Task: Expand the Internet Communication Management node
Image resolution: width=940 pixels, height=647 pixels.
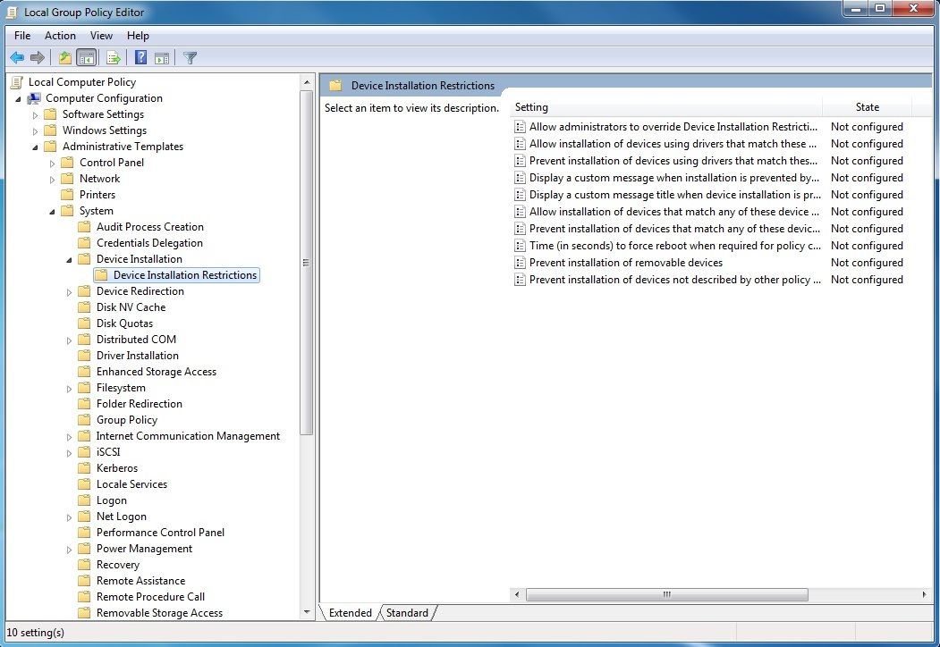Action: [69, 437]
